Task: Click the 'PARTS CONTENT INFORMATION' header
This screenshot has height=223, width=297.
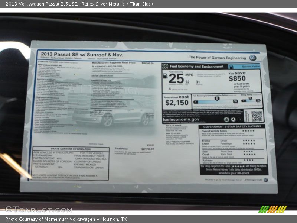Action: [x=71, y=149]
